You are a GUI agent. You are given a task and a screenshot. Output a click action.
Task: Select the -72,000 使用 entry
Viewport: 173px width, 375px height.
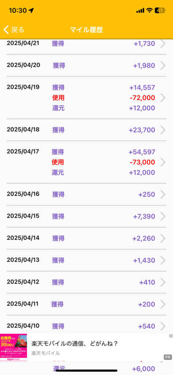104,97
